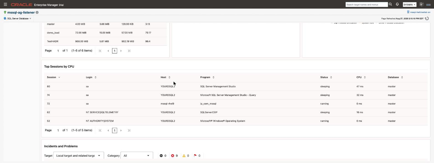Click the target info icon beside mssql-ag-listener
Screen dimensions: 434x163
(37, 12)
